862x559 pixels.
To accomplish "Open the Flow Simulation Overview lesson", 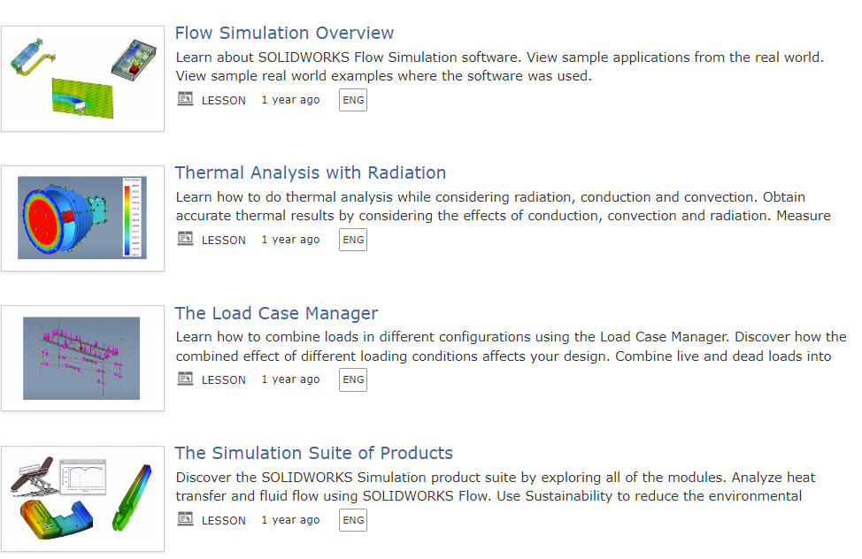I will 284,33.
